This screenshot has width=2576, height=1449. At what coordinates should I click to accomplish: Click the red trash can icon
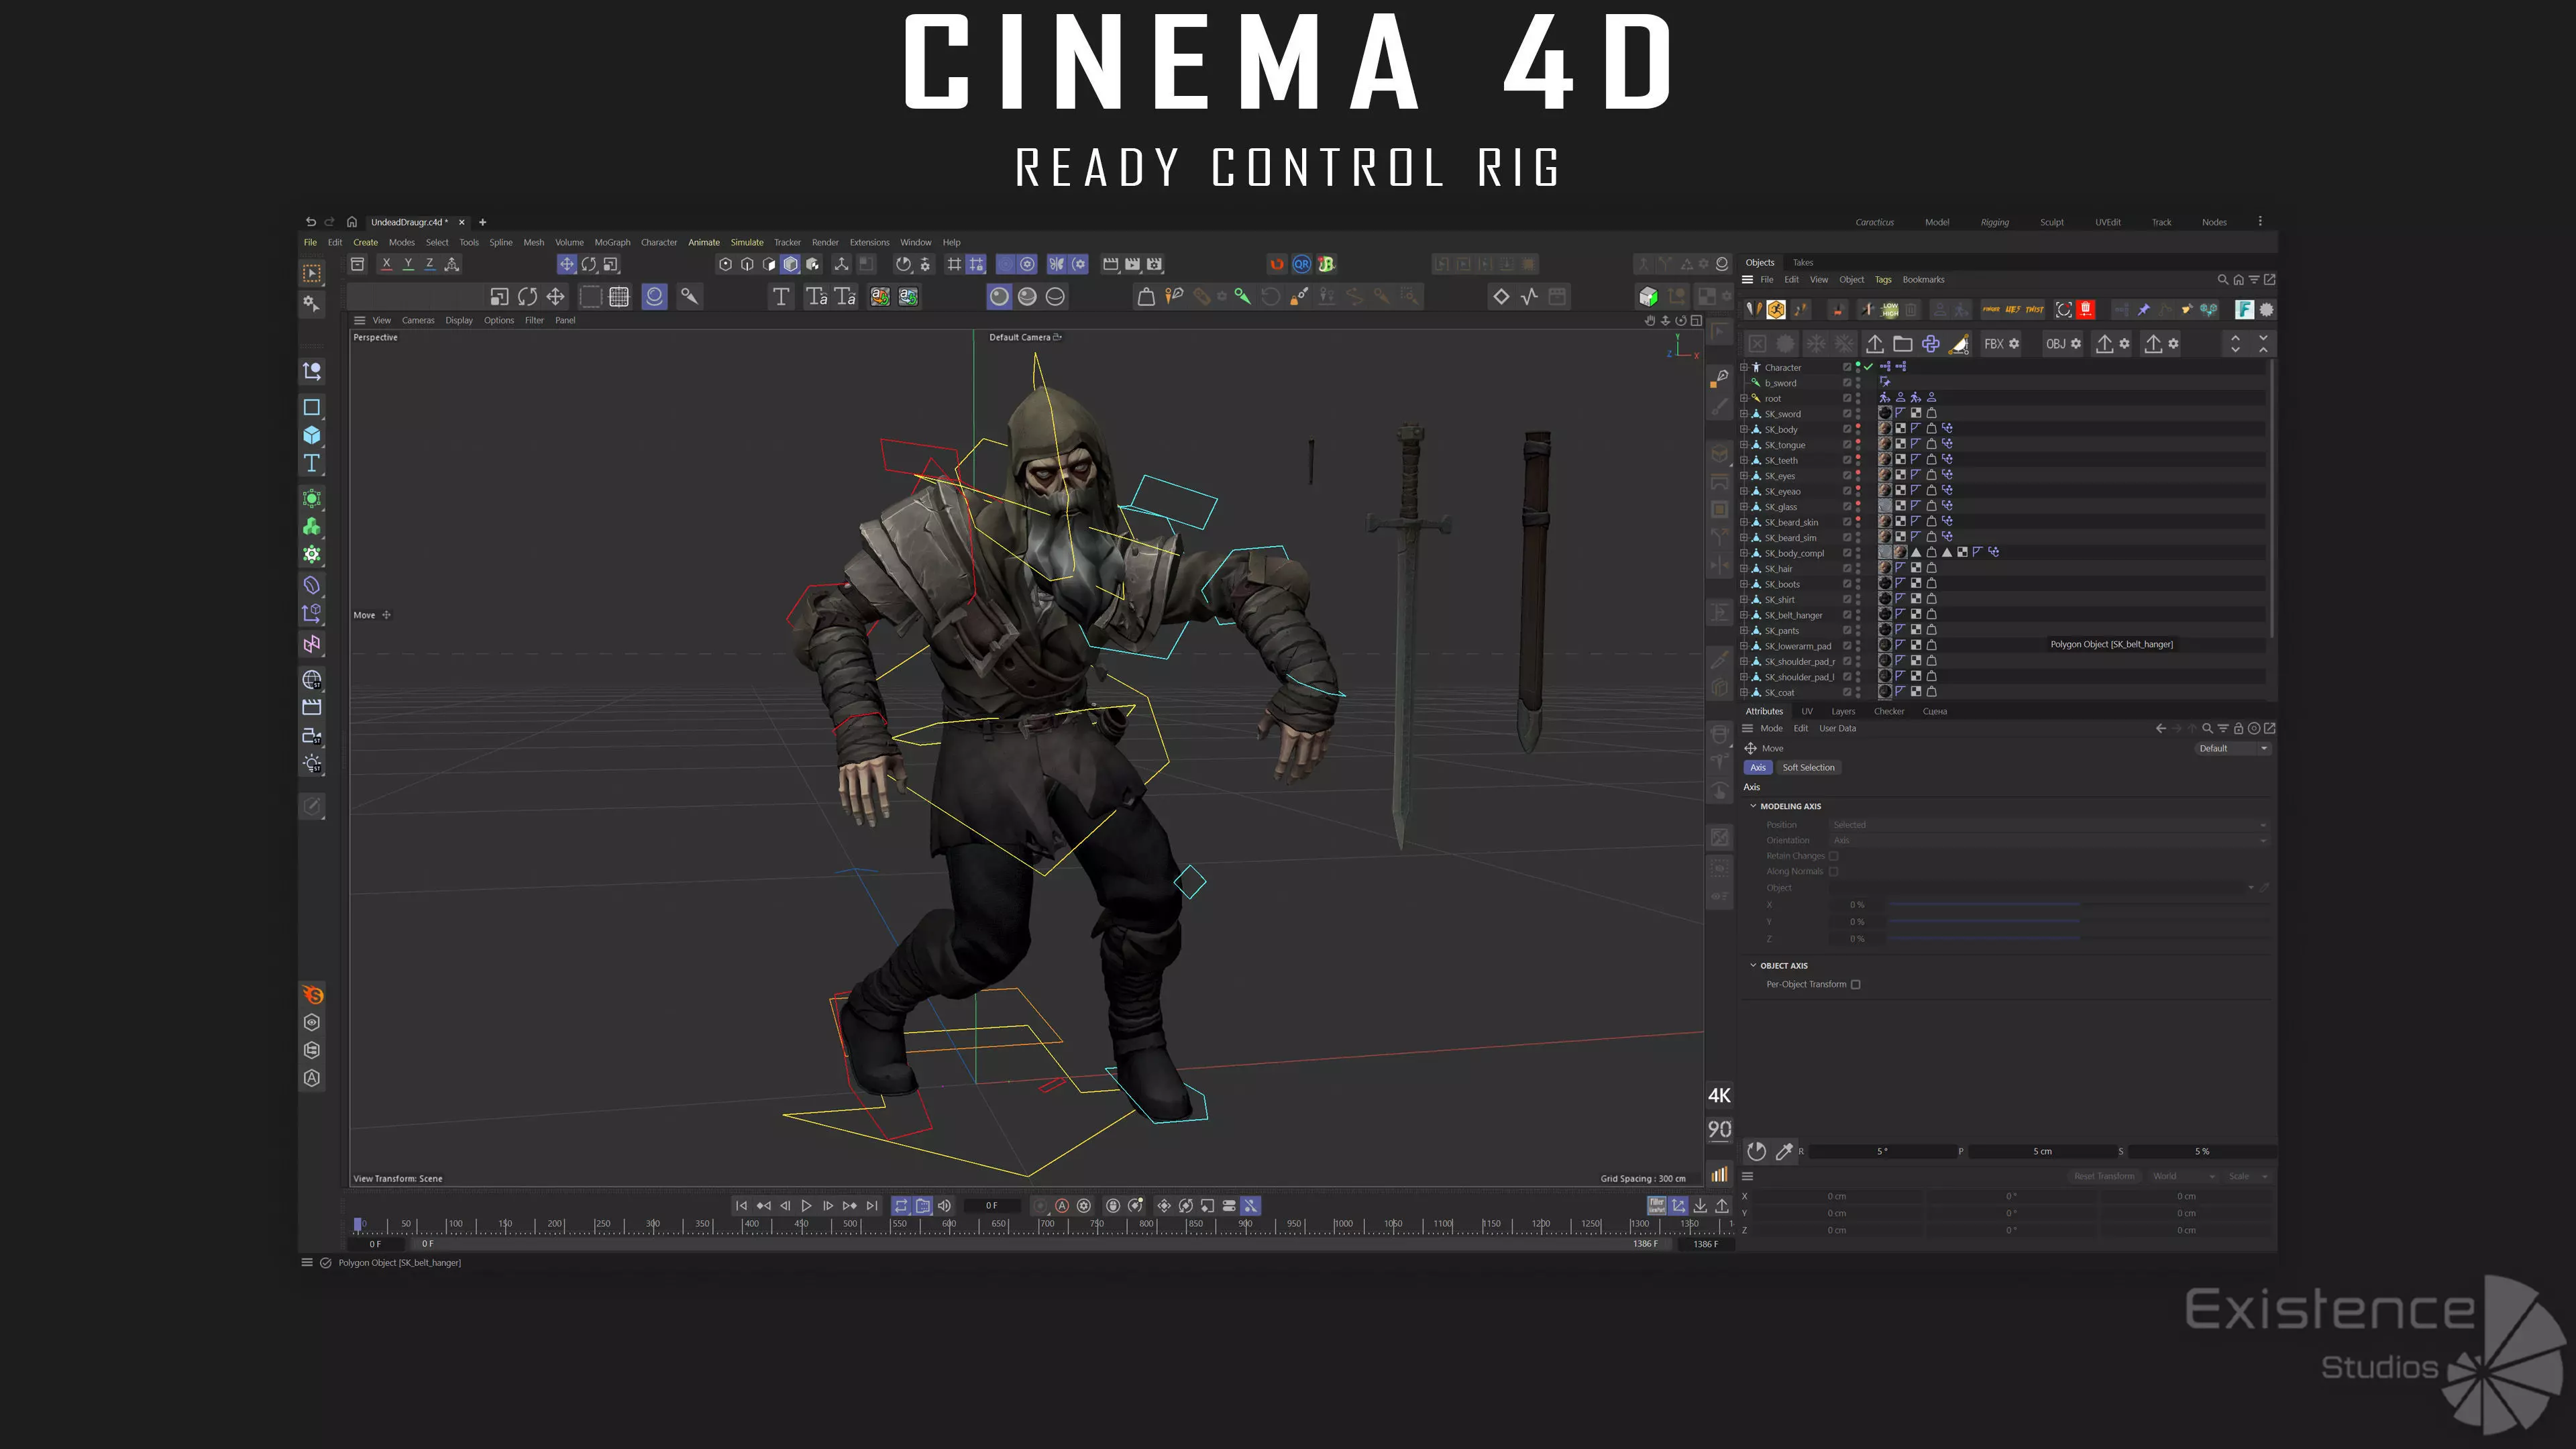(x=2086, y=310)
